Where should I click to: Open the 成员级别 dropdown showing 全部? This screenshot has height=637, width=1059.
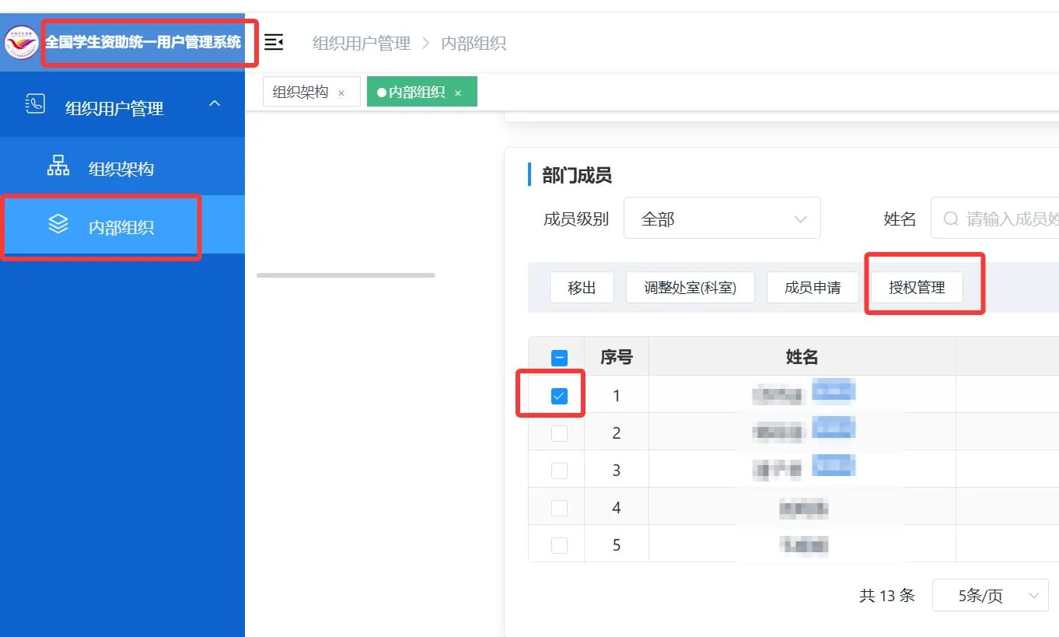[x=722, y=219]
